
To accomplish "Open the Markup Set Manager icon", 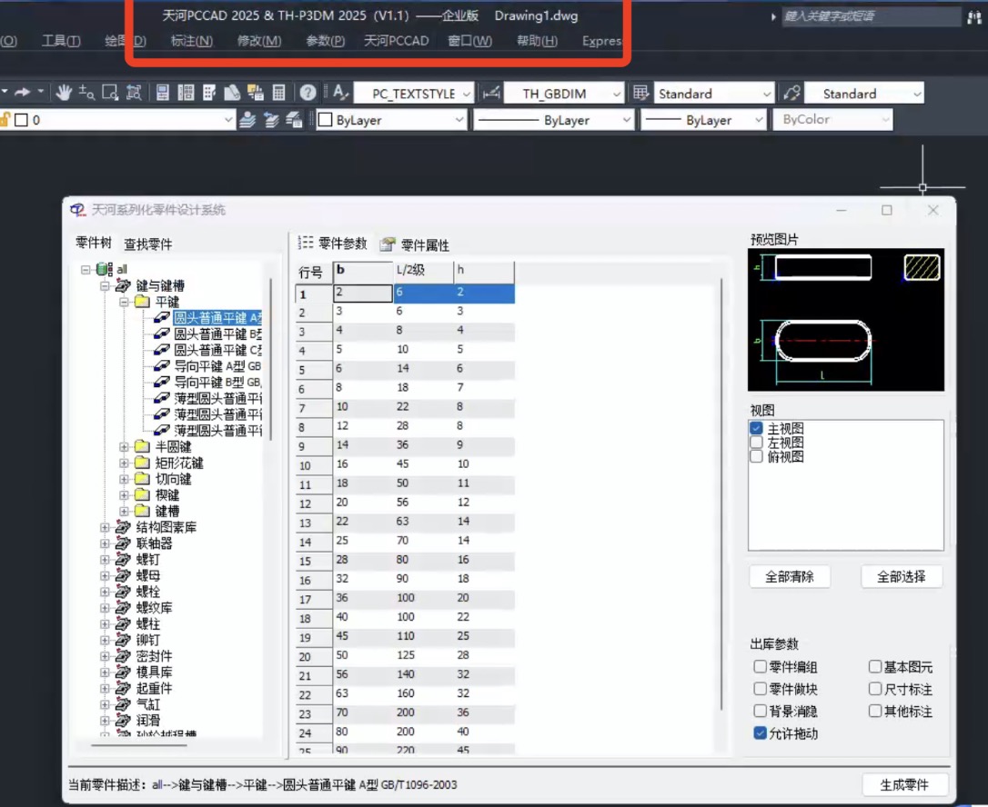I will click(x=256, y=93).
